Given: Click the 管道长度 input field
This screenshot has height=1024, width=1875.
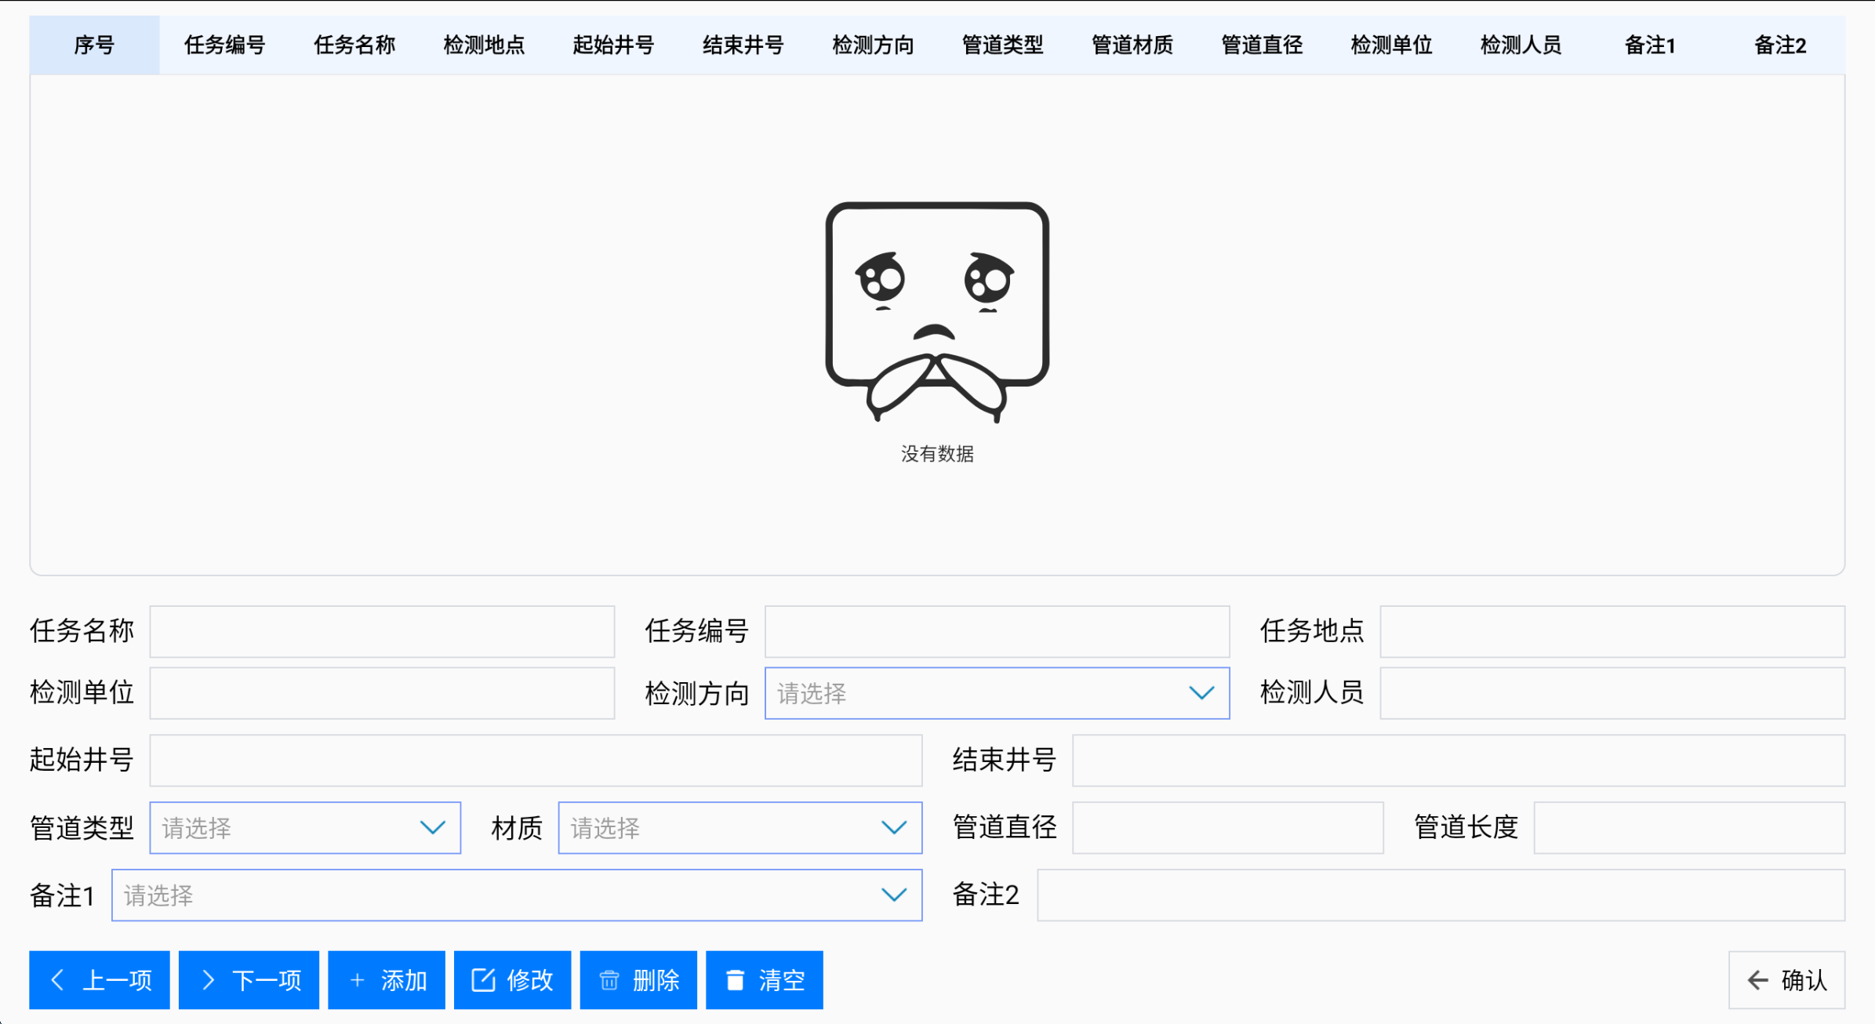Looking at the screenshot, I should 1689,827.
